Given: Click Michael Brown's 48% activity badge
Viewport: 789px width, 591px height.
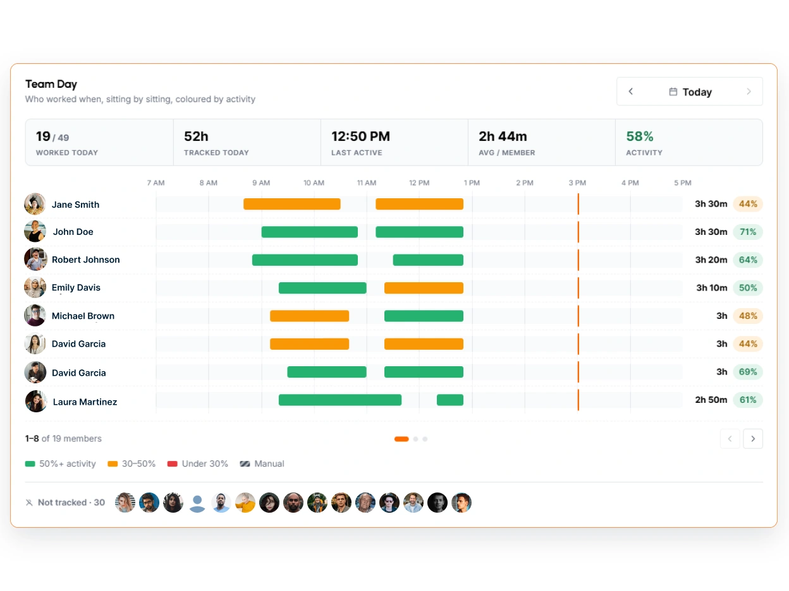Looking at the screenshot, I should point(748,316).
